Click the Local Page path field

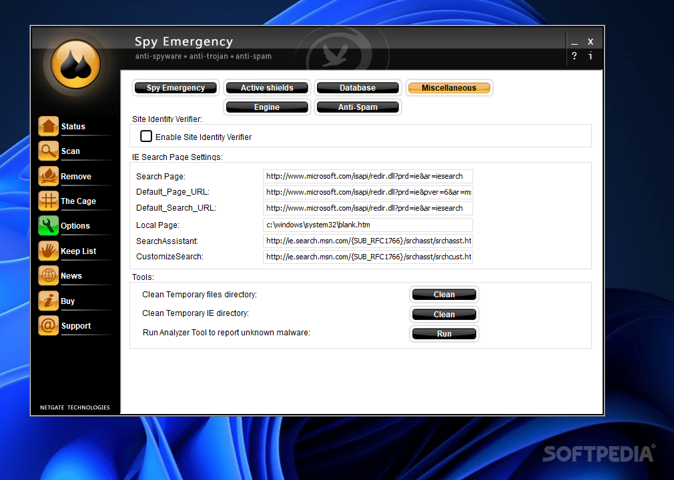click(x=368, y=225)
